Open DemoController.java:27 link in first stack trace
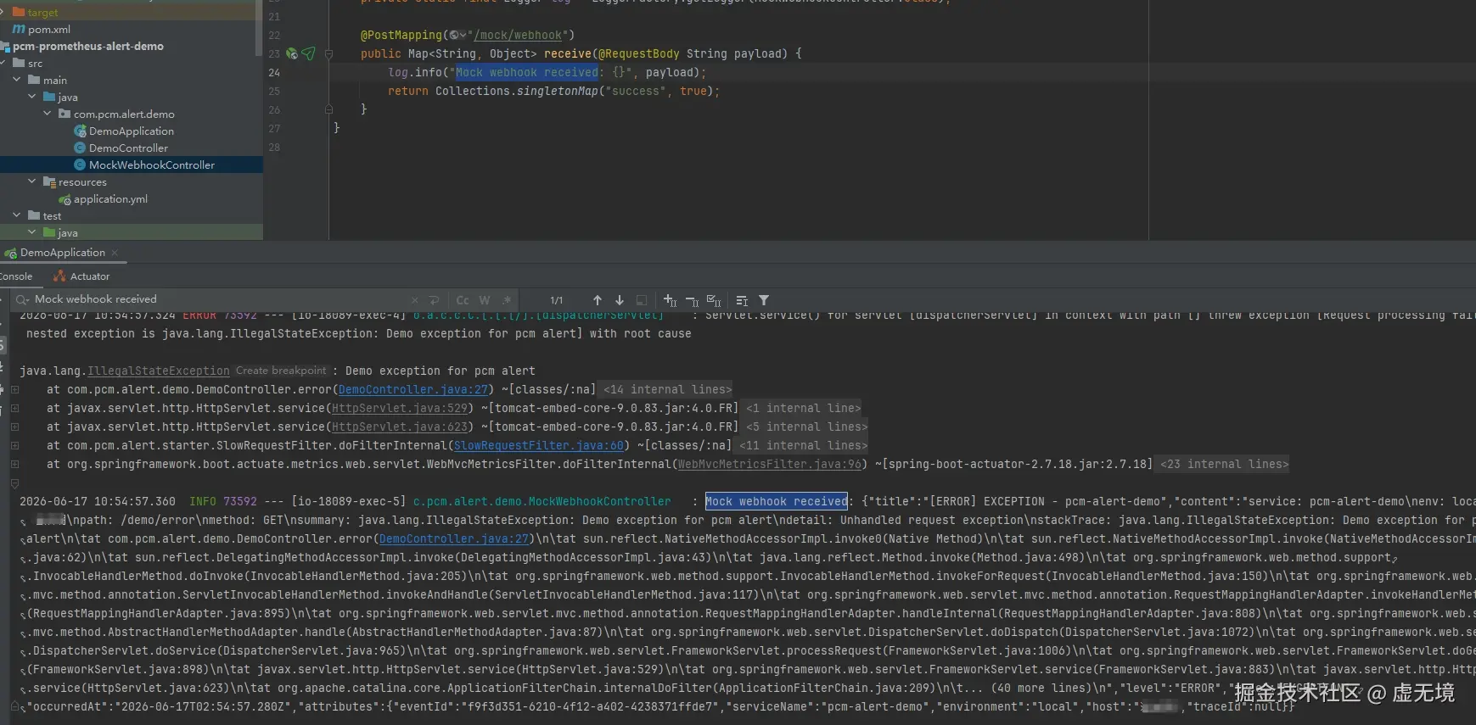The image size is (1476, 725). point(413,389)
